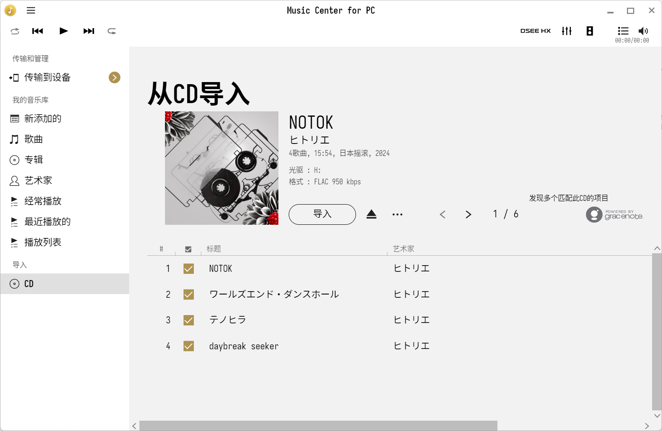
Task: Click the track number 2 cell
Action: coord(168,294)
